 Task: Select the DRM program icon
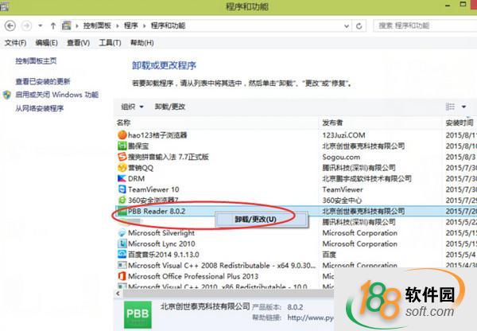[122, 178]
